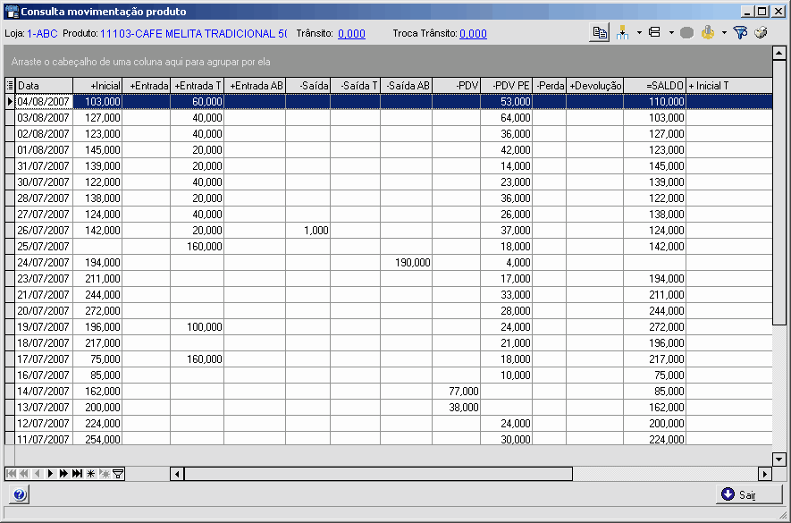Click the -Saída AB column header
This screenshot has height=523, width=791.
(x=406, y=85)
